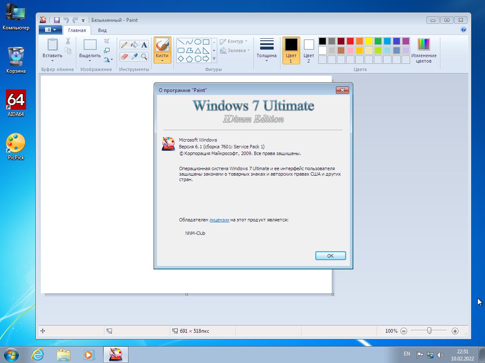Choose the Hexagon shape
The image size is (485, 363).
[x=197, y=59]
